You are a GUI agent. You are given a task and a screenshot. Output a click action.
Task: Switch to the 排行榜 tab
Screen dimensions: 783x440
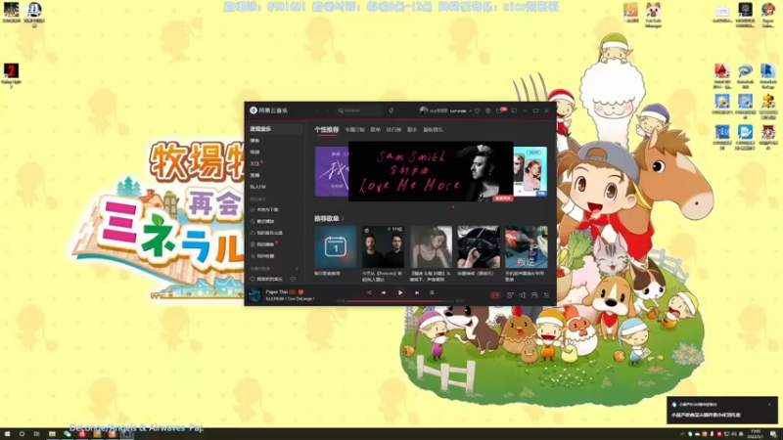coord(393,130)
